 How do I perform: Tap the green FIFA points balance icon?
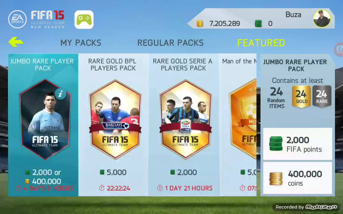click(258, 23)
